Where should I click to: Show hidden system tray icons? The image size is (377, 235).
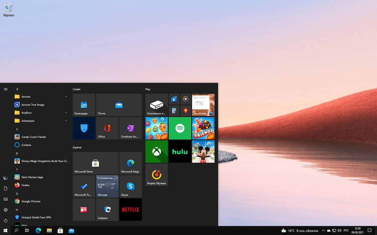pos(323,230)
